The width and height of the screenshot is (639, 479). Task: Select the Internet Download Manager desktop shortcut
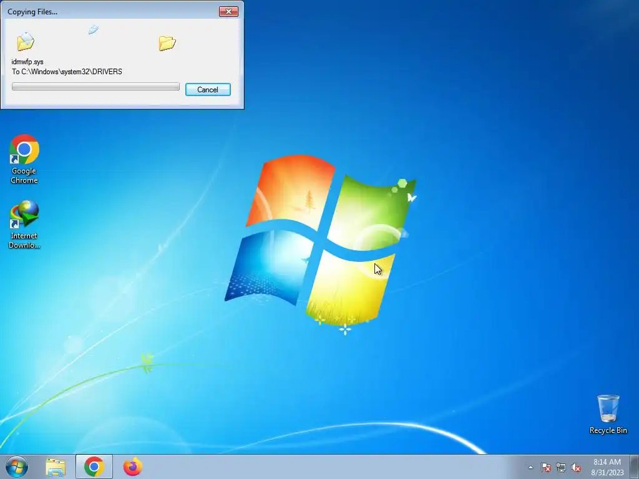(x=24, y=225)
